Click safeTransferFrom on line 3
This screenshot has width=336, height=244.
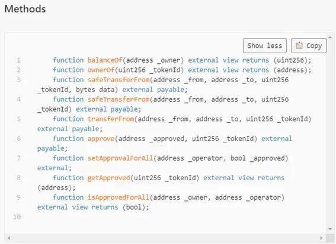(x=119, y=80)
